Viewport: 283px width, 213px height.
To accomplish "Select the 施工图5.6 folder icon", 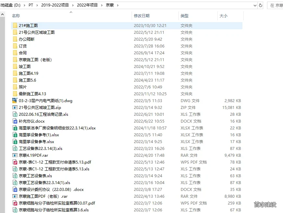I will [15, 80].
